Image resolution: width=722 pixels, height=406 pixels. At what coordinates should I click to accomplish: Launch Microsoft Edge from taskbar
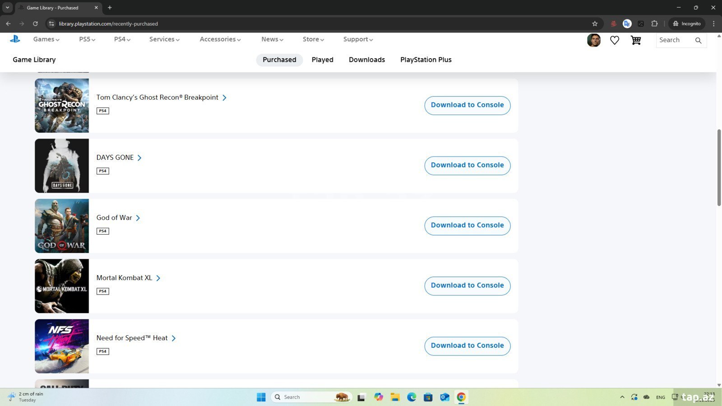[412, 397]
